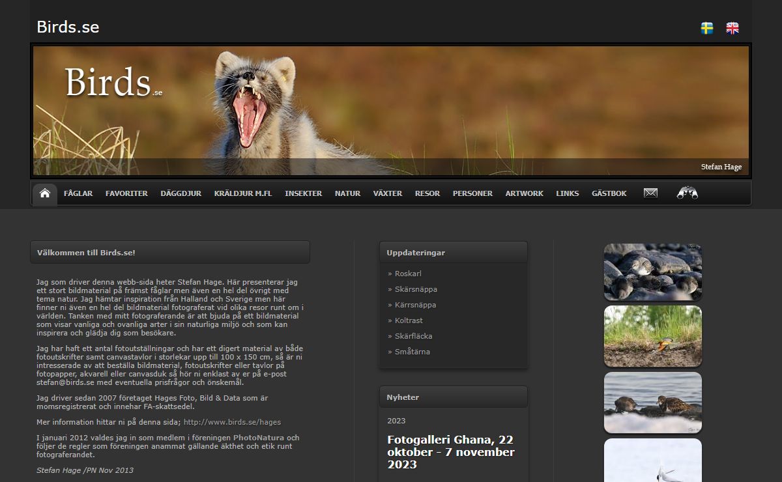Viewport: 782px width, 482px height.
Task: Go to the RESOR section
Action: click(427, 193)
